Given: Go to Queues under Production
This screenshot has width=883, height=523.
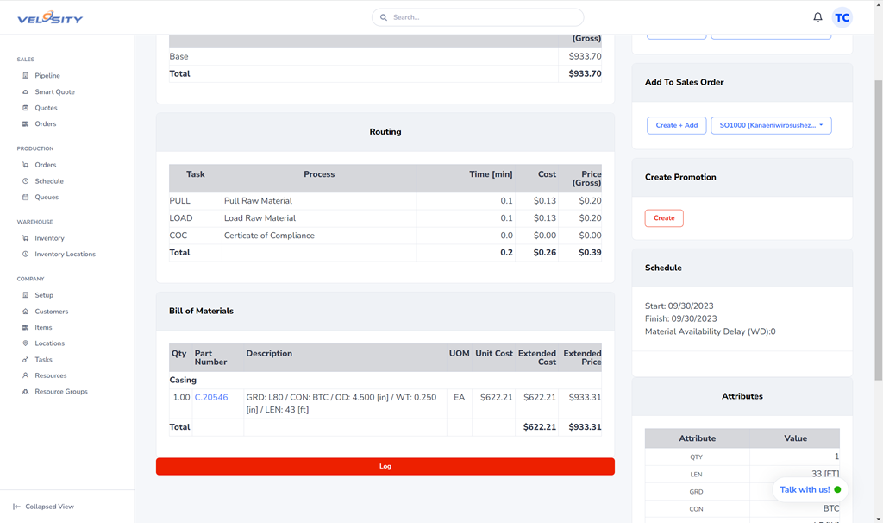Looking at the screenshot, I should (47, 198).
